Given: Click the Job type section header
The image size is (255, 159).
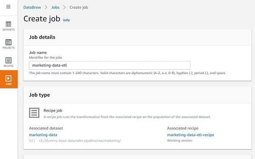Looking at the screenshot, I should (x=40, y=95).
